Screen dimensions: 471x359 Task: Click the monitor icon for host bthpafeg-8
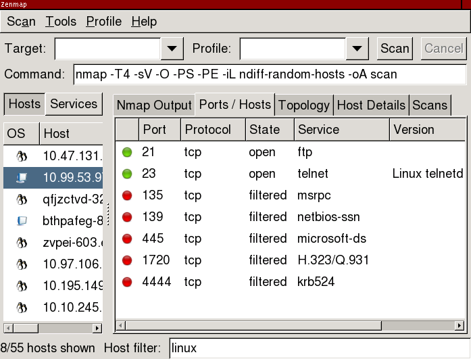(x=22, y=221)
